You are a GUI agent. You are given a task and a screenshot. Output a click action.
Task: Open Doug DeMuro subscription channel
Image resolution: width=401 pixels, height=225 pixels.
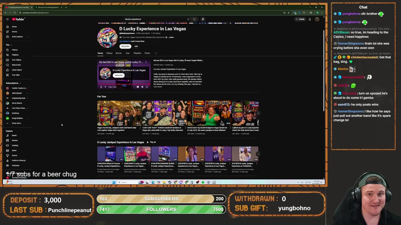point(17,118)
